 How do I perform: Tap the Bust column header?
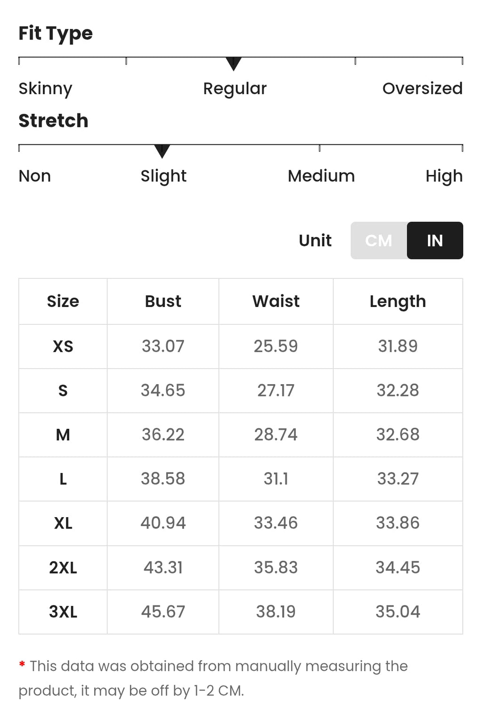pyautogui.click(x=163, y=301)
